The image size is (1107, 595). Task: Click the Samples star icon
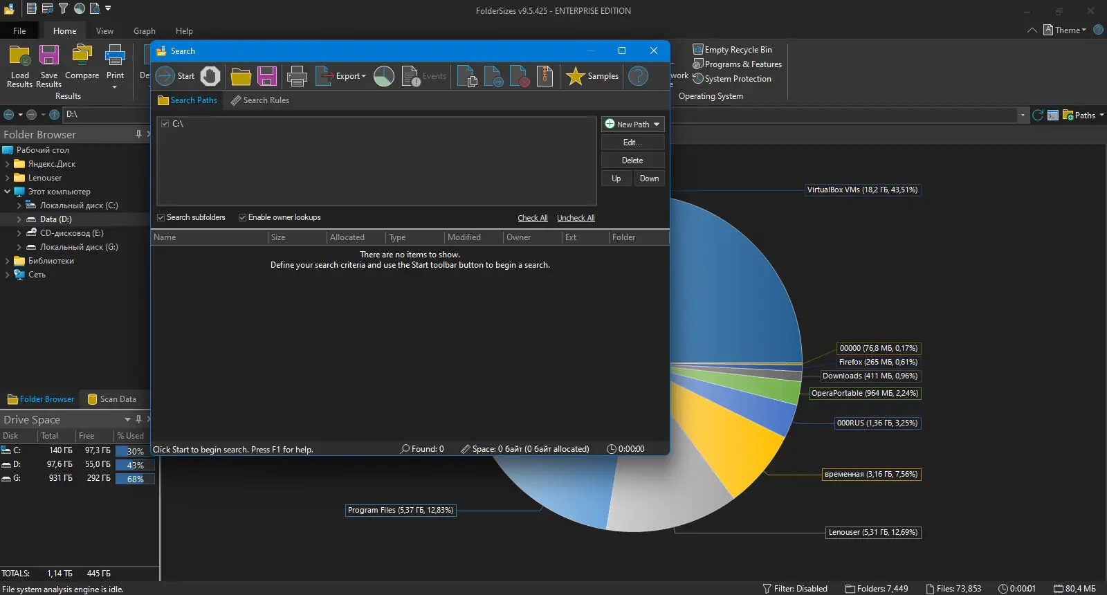click(575, 76)
